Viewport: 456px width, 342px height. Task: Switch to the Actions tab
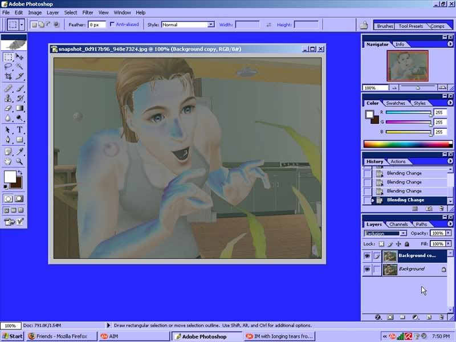click(398, 161)
